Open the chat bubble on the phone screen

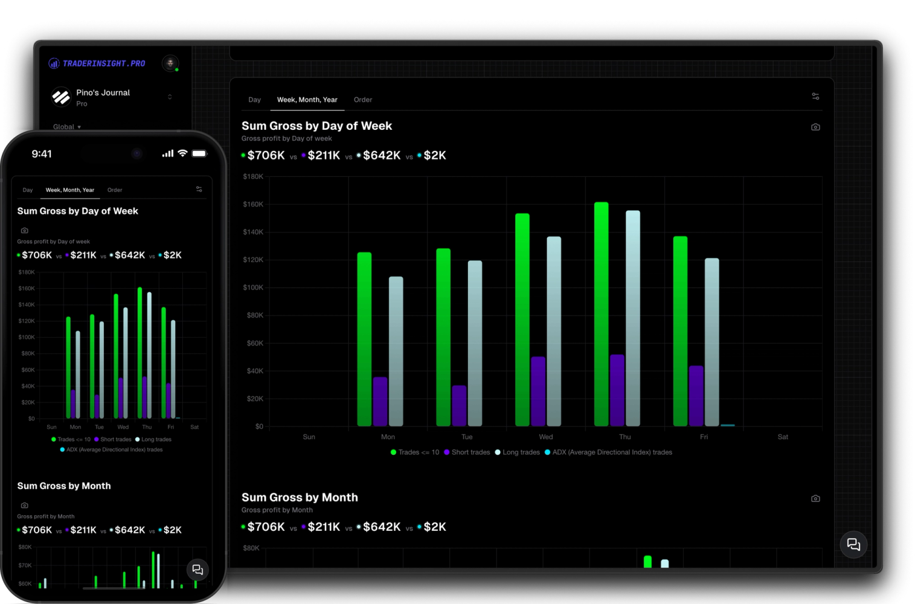(x=197, y=570)
